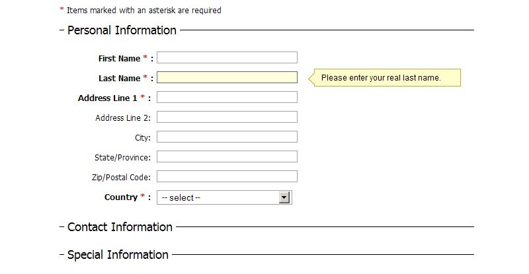Screen dimensions: 529x274
Task: Expand the Special Information section
Action: (117, 255)
